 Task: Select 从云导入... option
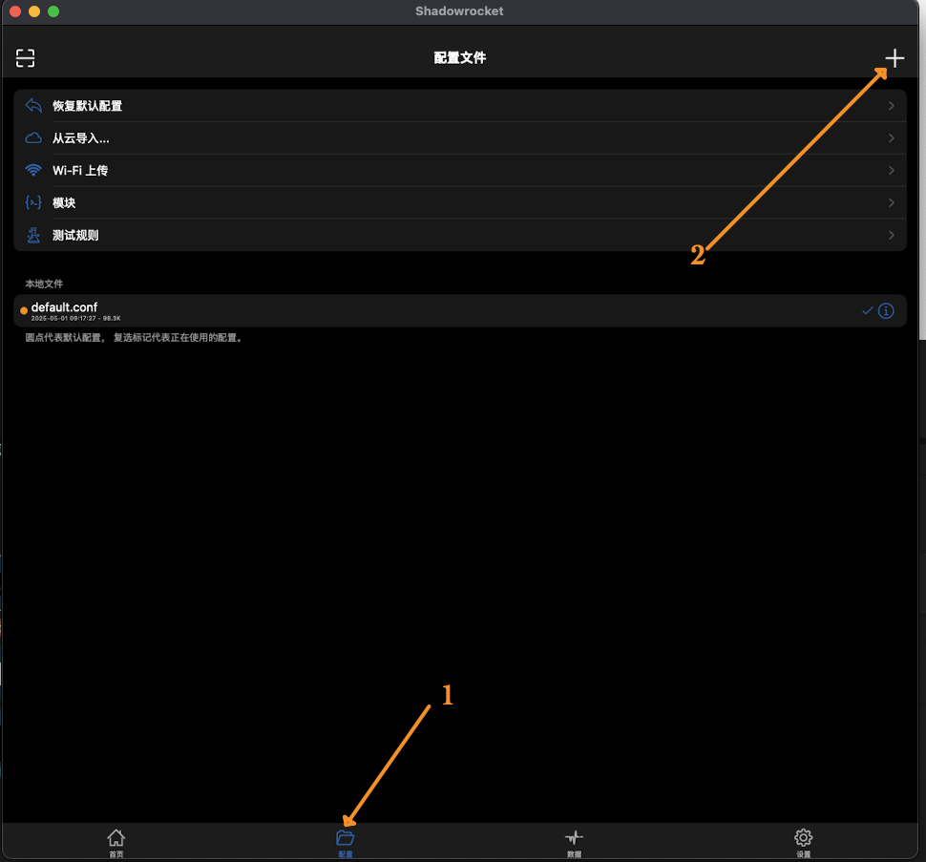coord(460,138)
